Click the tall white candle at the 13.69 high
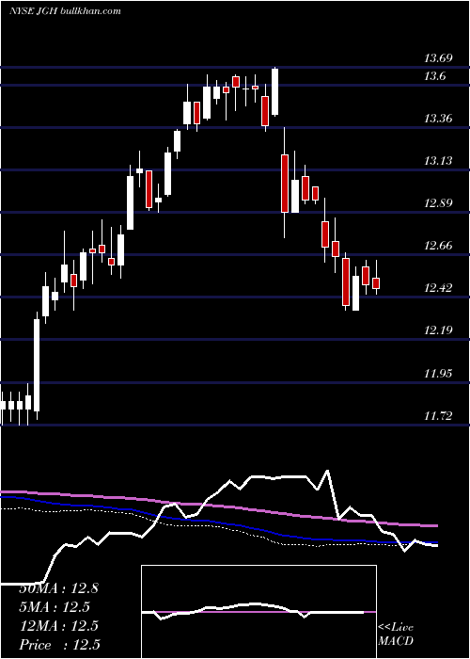The image size is (470, 659). pyautogui.click(x=274, y=91)
